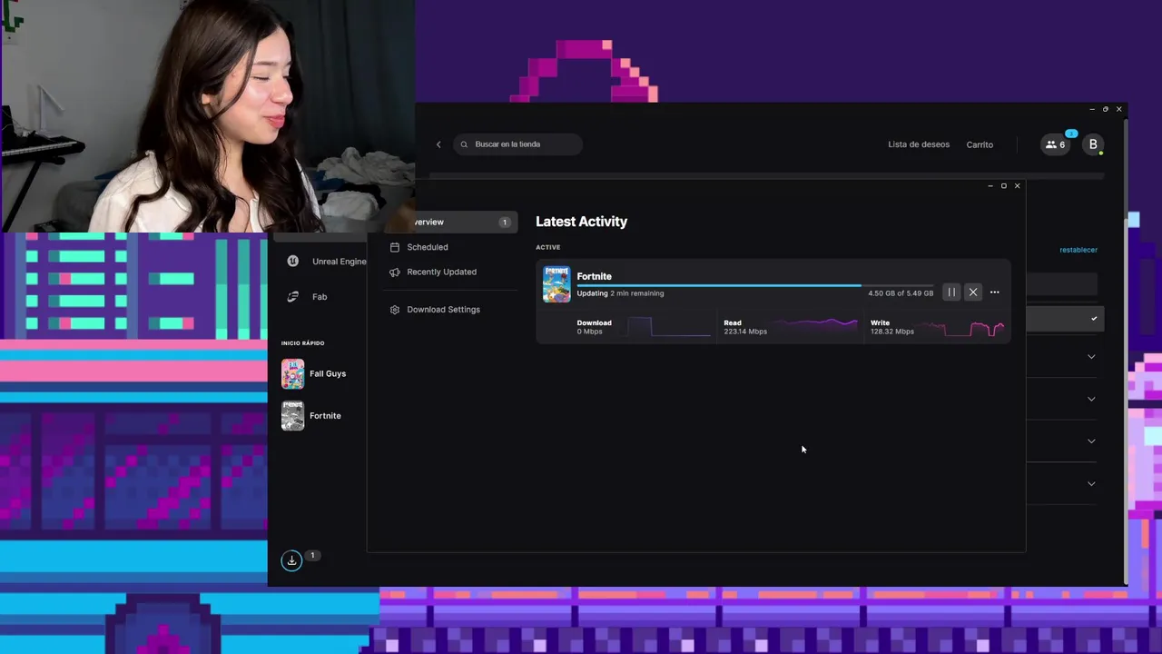
Task: Click the Unreal Engine logo icon
Action: (293, 262)
